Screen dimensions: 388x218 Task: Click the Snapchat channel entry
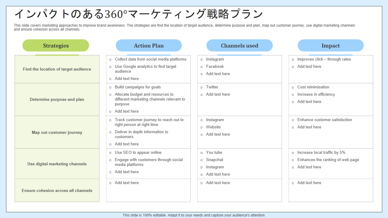click(x=215, y=160)
